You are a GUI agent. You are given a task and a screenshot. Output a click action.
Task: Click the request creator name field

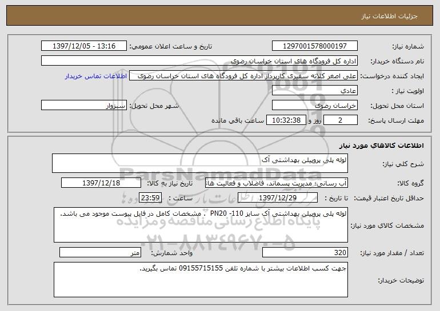[x=243, y=76]
